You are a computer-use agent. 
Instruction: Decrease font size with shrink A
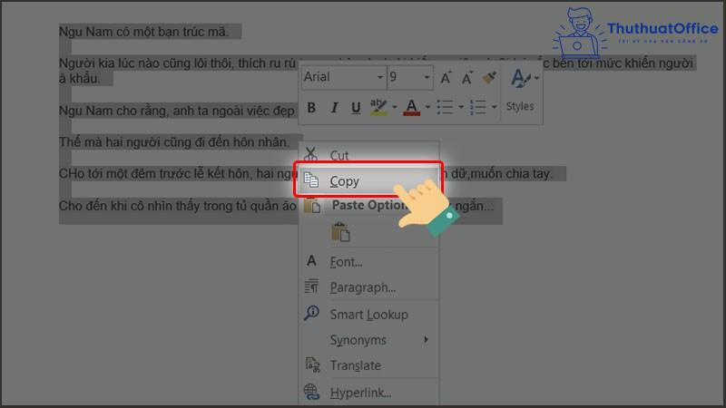coord(466,78)
